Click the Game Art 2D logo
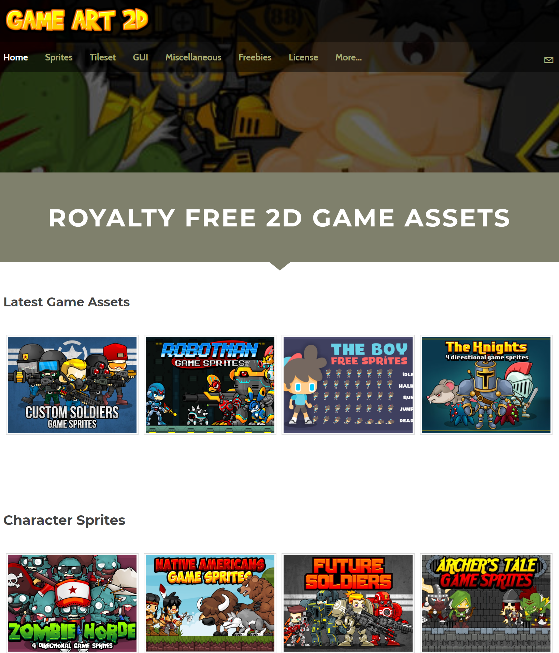 (x=77, y=20)
